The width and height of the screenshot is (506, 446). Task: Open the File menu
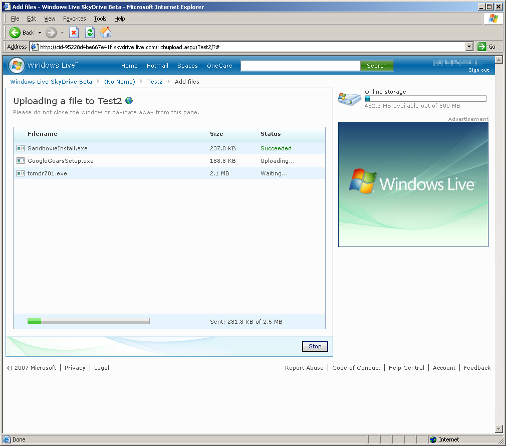click(x=15, y=19)
